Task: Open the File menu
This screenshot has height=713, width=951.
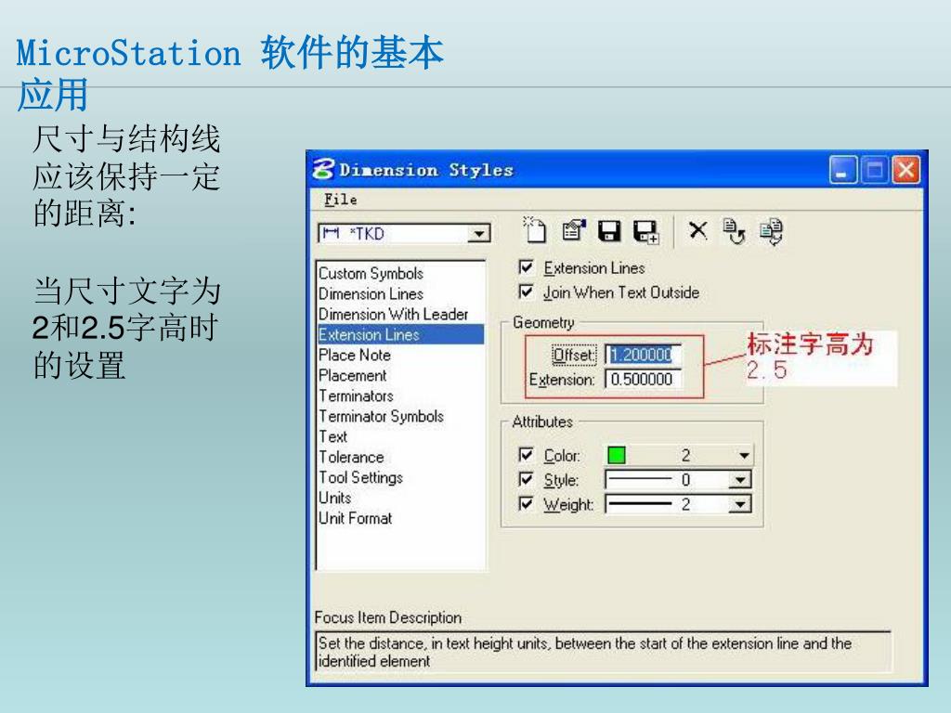Action: [x=340, y=200]
